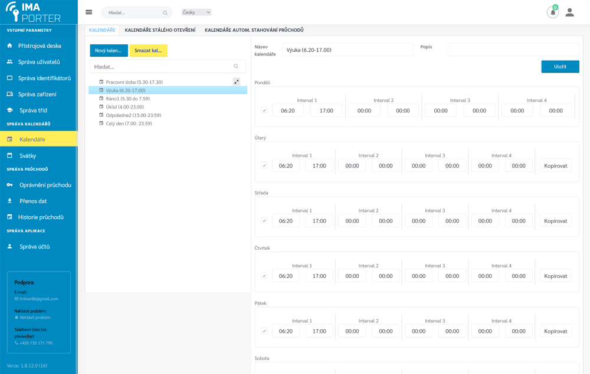Image resolution: width=590 pixels, height=374 pixels.
Task: Open the Česky language dropdown
Action: [x=196, y=12]
